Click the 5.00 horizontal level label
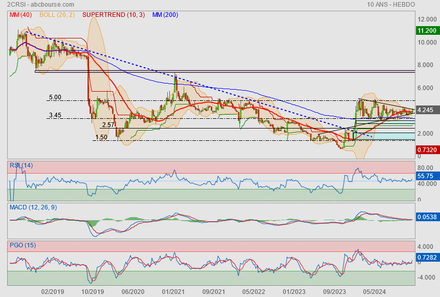This screenshot has width=440, height=297. [55, 97]
